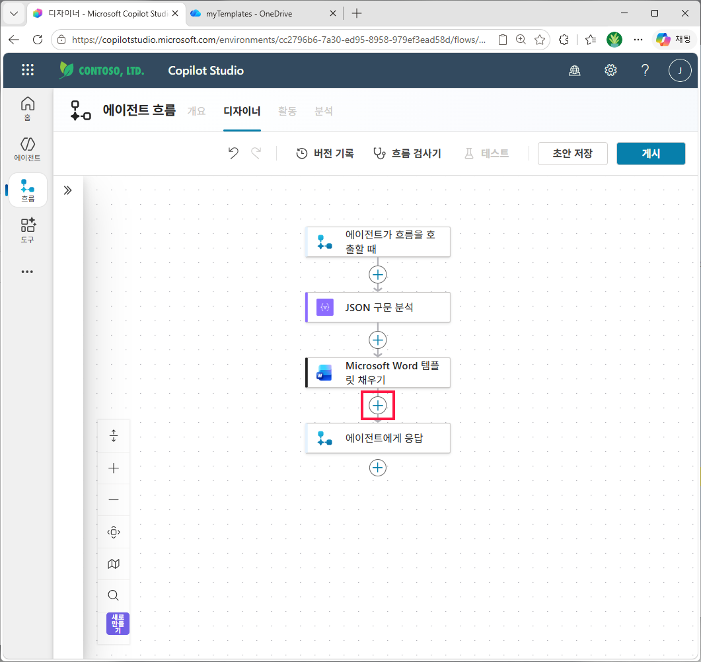Click the purple 새로 만들기 badge
Screen dimensions: 701x662
(x=118, y=624)
